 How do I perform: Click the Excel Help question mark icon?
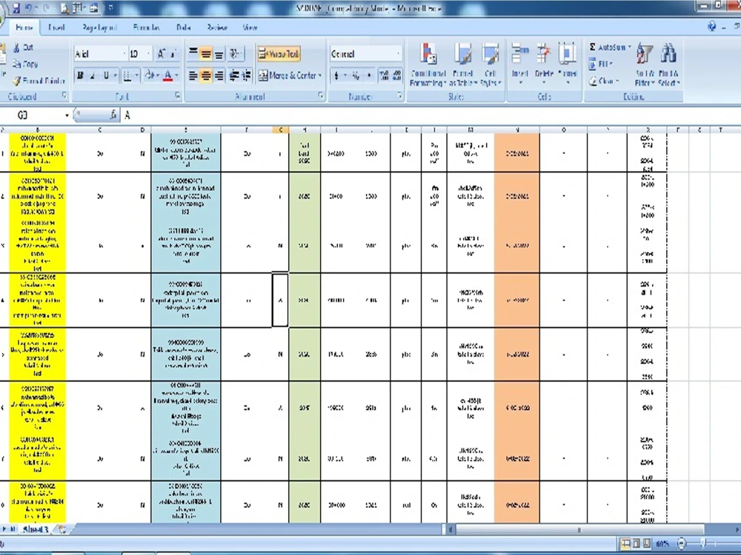[711, 27]
